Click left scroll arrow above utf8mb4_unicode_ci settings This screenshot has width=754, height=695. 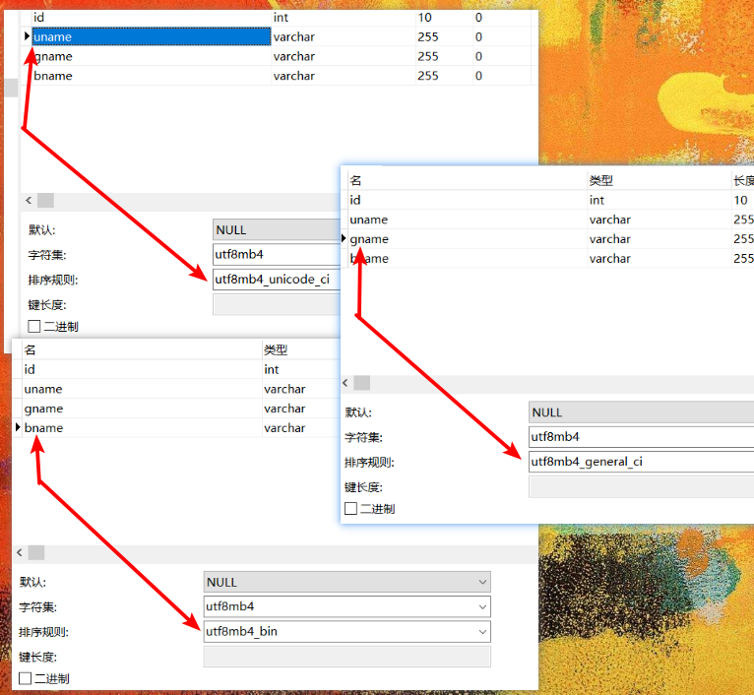point(29,201)
